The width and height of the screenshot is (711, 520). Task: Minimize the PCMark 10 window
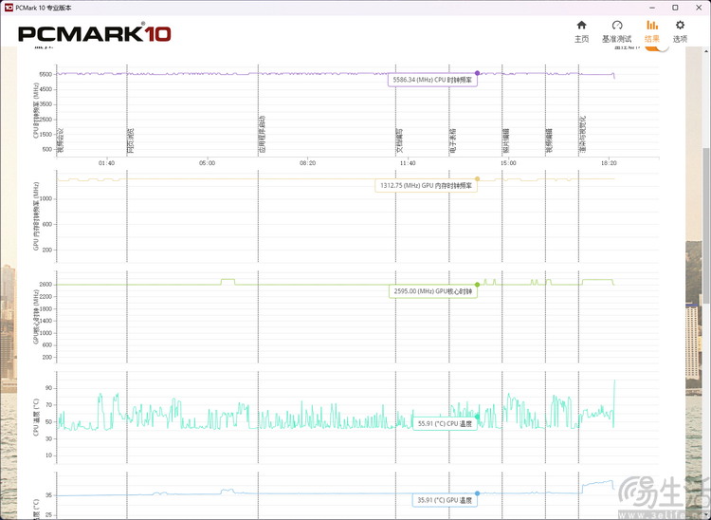tap(651, 8)
